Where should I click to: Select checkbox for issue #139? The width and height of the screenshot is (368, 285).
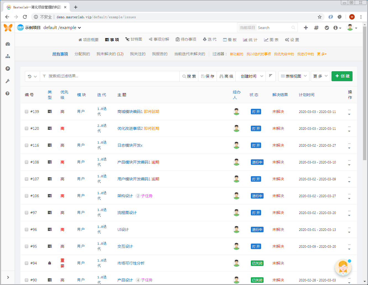(27, 112)
